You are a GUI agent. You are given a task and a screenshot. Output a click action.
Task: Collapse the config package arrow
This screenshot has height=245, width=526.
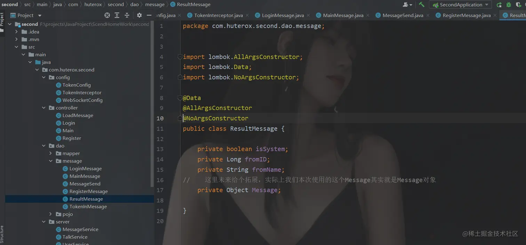pos(44,77)
